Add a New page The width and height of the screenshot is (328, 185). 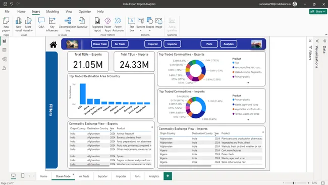tap(6, 24)
